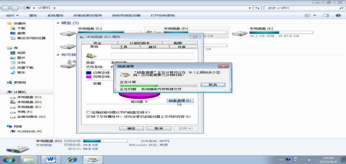Open the 组织 dropdown menu
Screen dimensions: 346x164
pos(12,15)
